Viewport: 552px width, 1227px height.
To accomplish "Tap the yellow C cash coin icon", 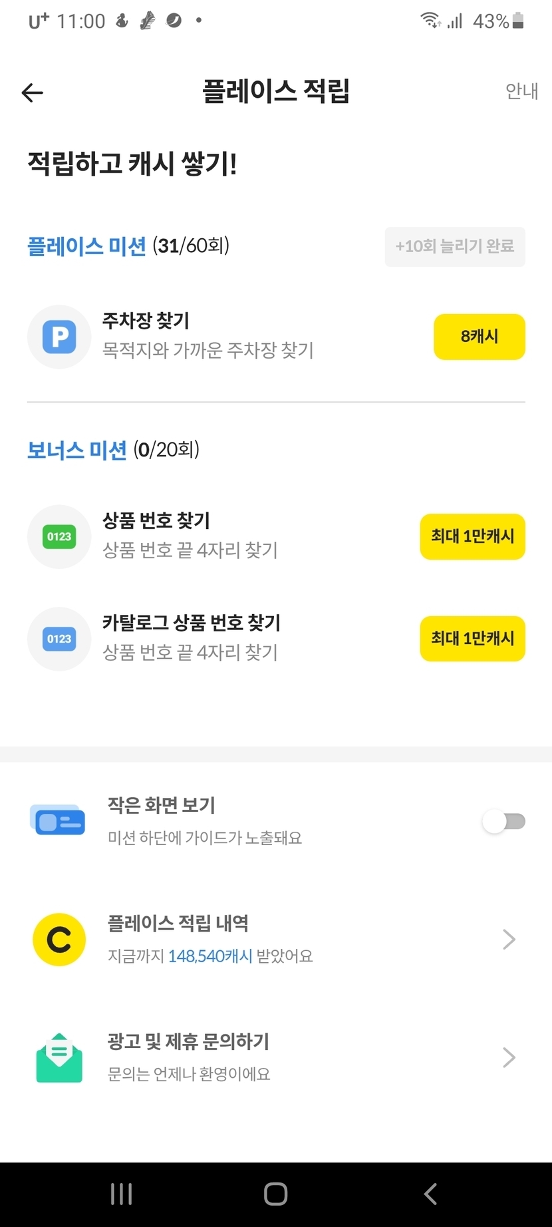I will tap(59, 940).
